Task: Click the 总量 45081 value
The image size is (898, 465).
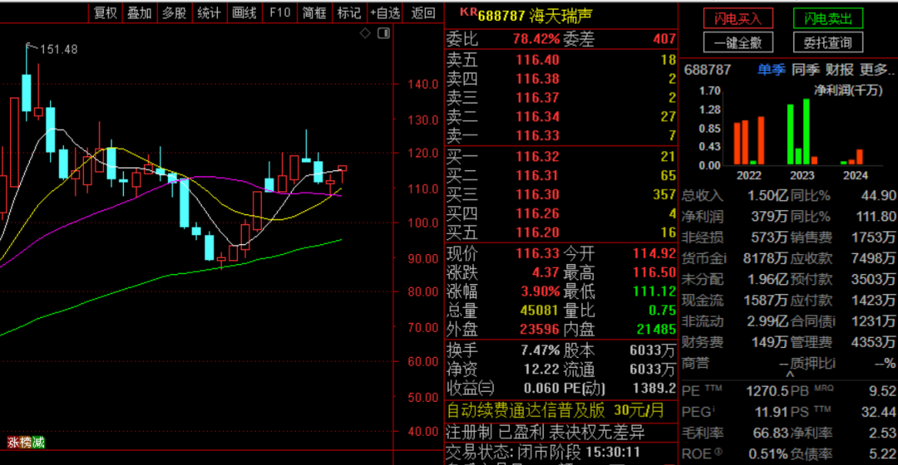Action: pyautogui.click(x=539, y=311)
